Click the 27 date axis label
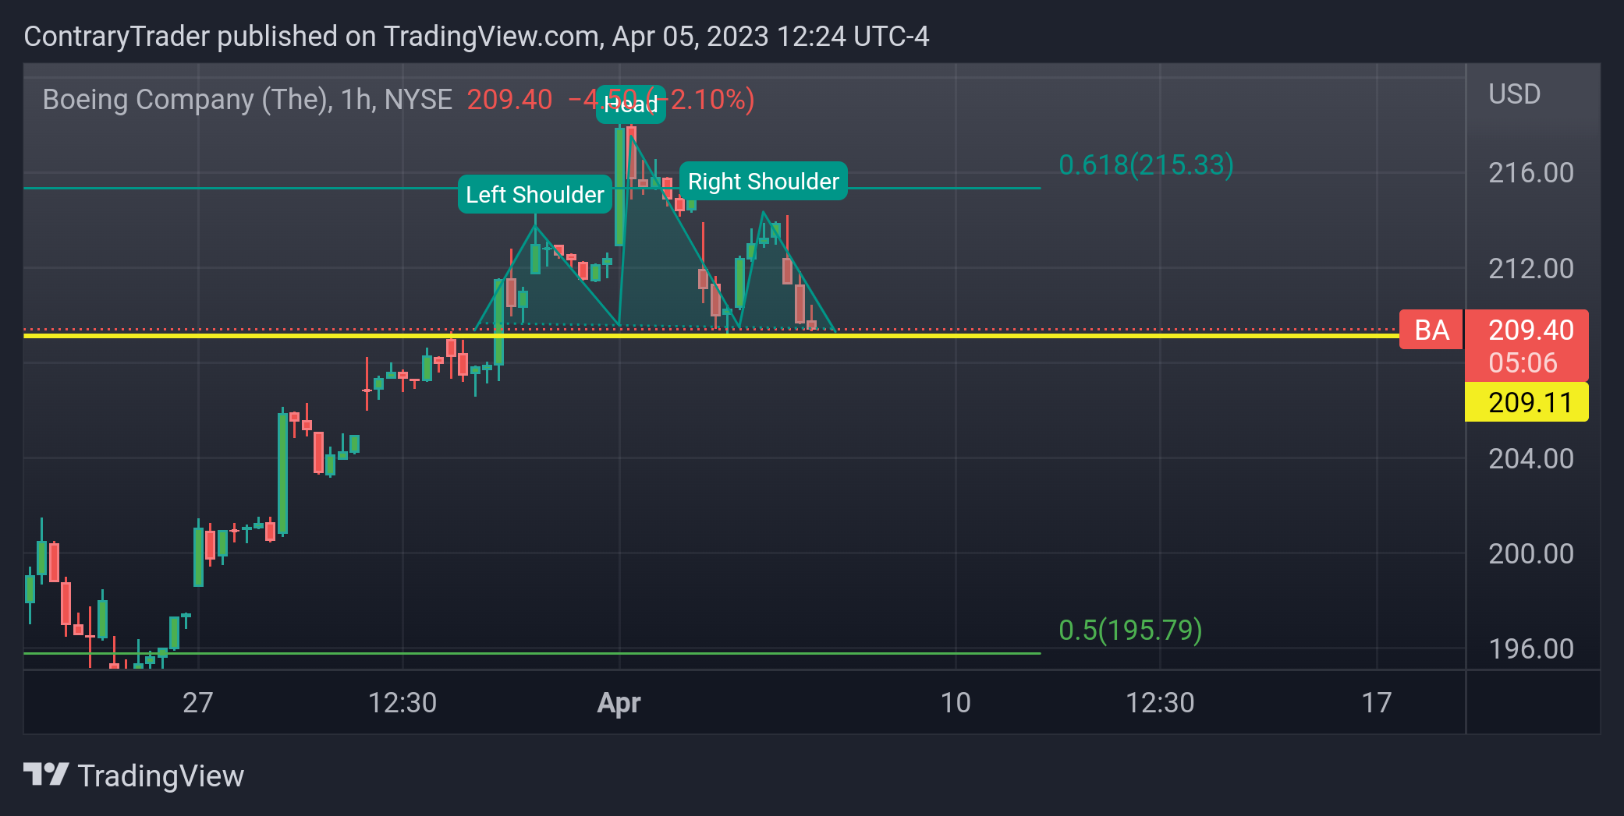Image resolution: width=1624 pixels, height=816 pixels. point(198,703)
